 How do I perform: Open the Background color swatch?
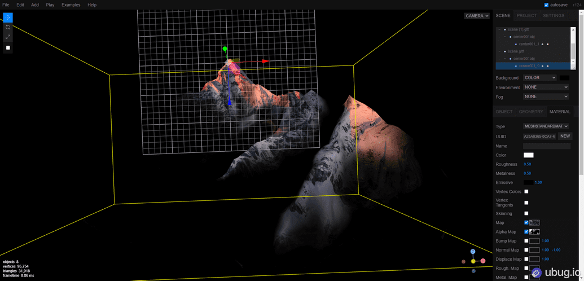click(x=564, y=78)
